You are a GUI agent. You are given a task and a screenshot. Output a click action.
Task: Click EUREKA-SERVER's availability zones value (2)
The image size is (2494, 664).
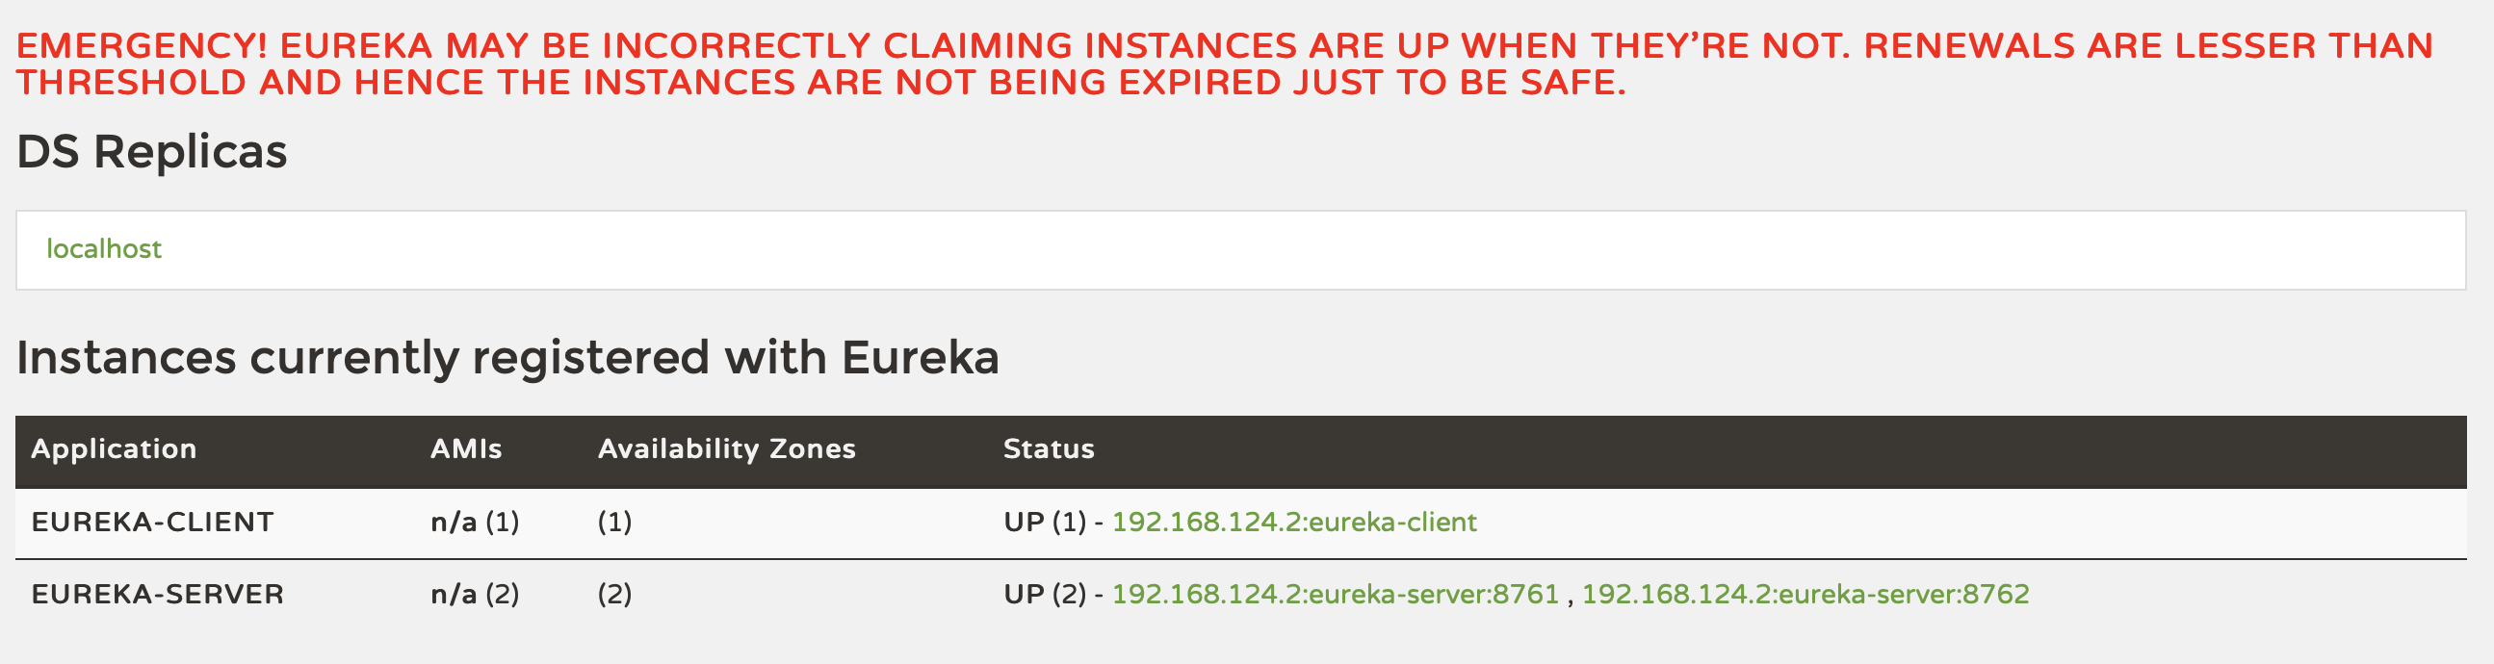coord(613,595)
